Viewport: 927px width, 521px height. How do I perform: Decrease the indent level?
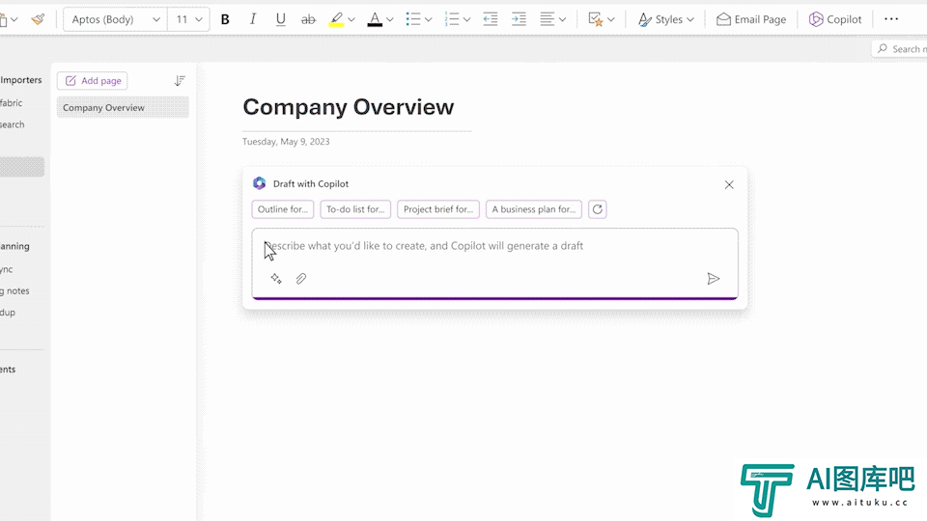(x=491, y=19)
